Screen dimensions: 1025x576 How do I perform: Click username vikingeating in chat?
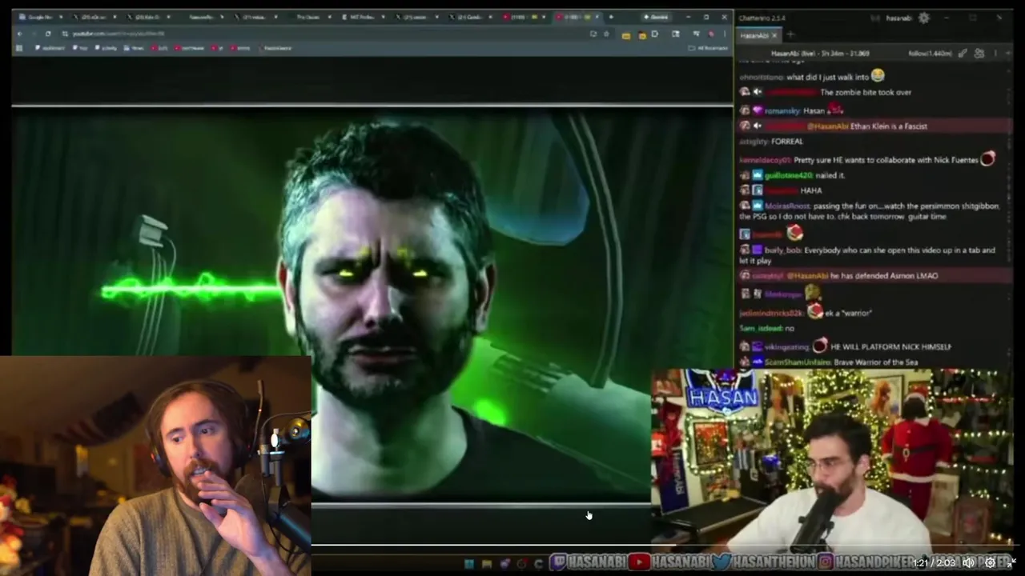(x=787, y=347)
